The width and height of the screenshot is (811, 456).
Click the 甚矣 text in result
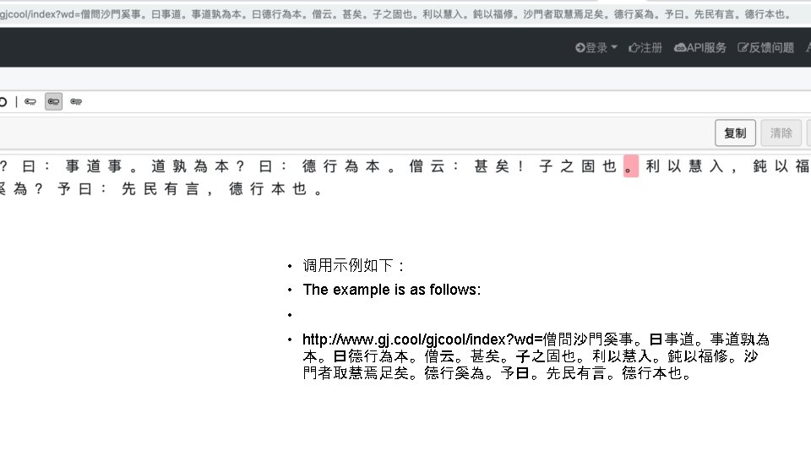(x=492, y=166)
